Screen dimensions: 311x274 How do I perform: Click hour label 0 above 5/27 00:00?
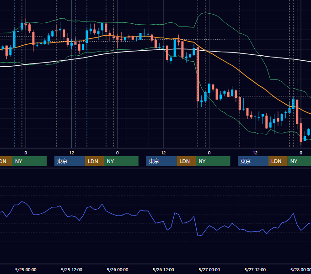coord(209,153)
